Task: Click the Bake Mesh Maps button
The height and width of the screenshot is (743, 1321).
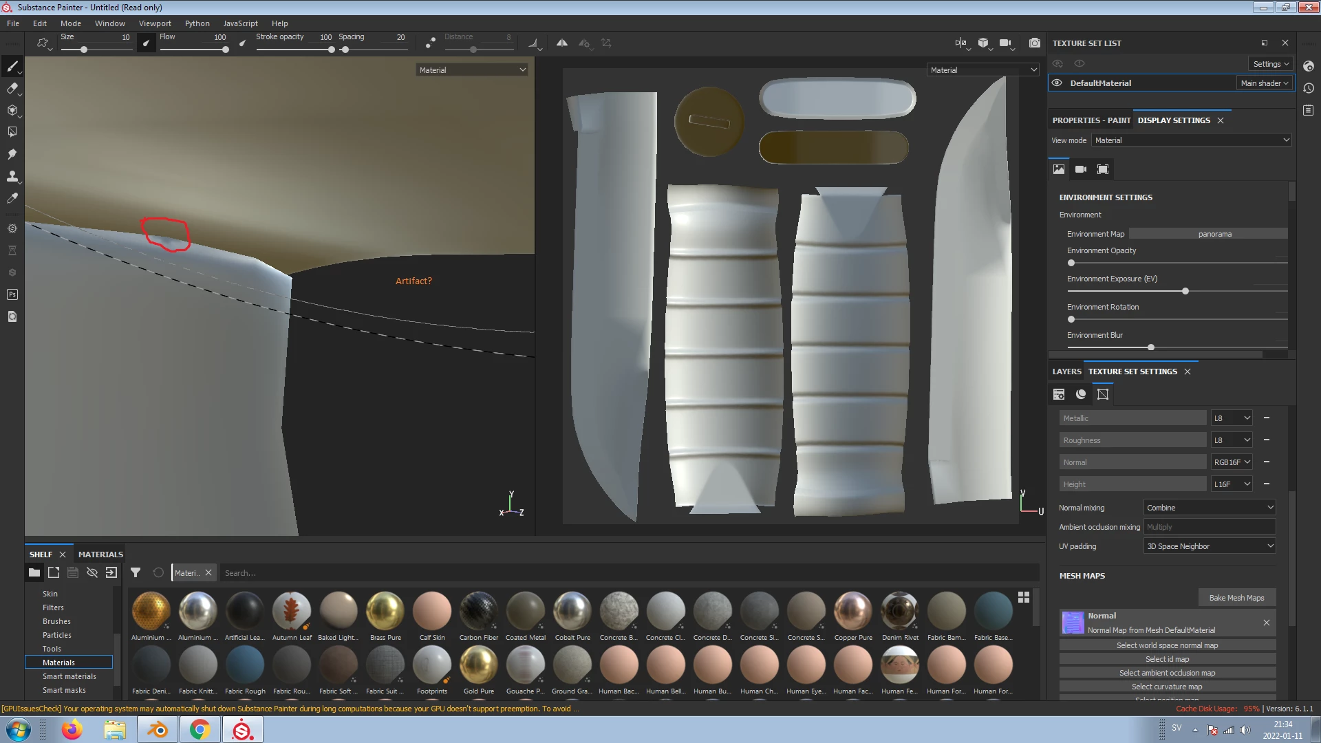Action: click(1236, 598)
